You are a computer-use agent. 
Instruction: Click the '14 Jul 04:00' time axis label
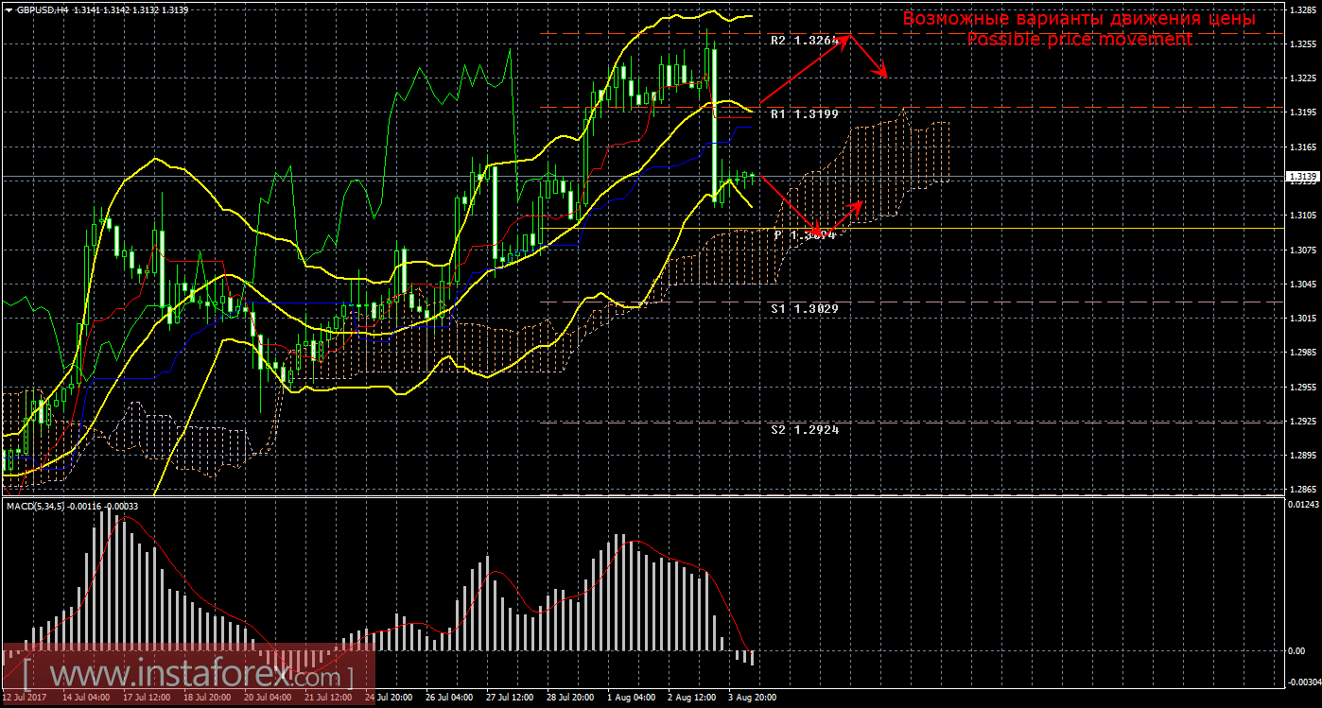86,699
